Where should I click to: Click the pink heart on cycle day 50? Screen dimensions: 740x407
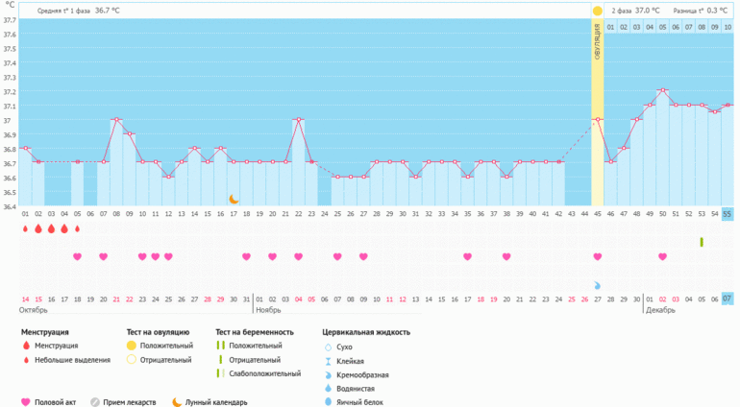tap(662, 256)
